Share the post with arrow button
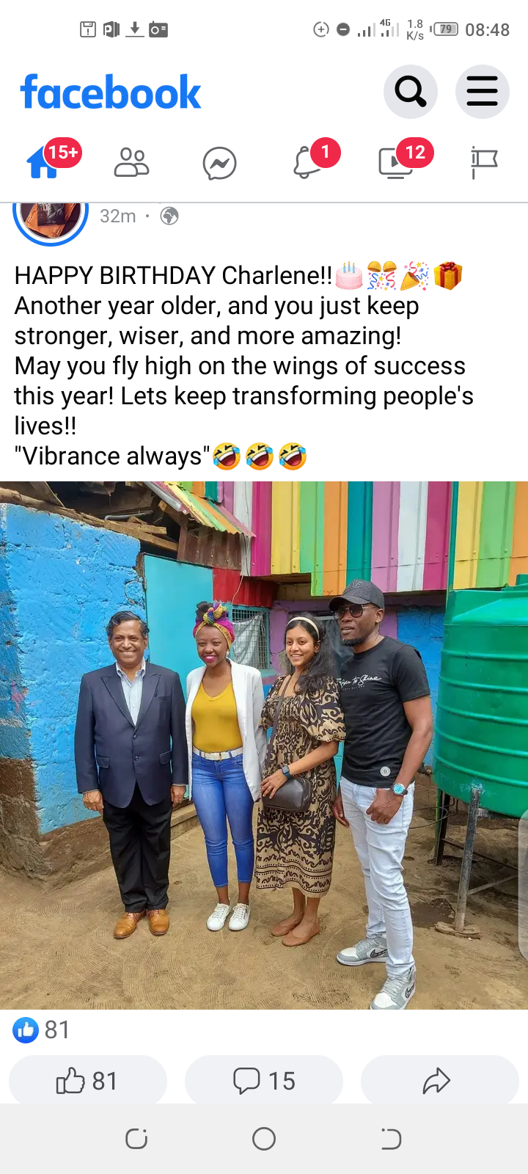528x1174 pixels. point(440,1081)
